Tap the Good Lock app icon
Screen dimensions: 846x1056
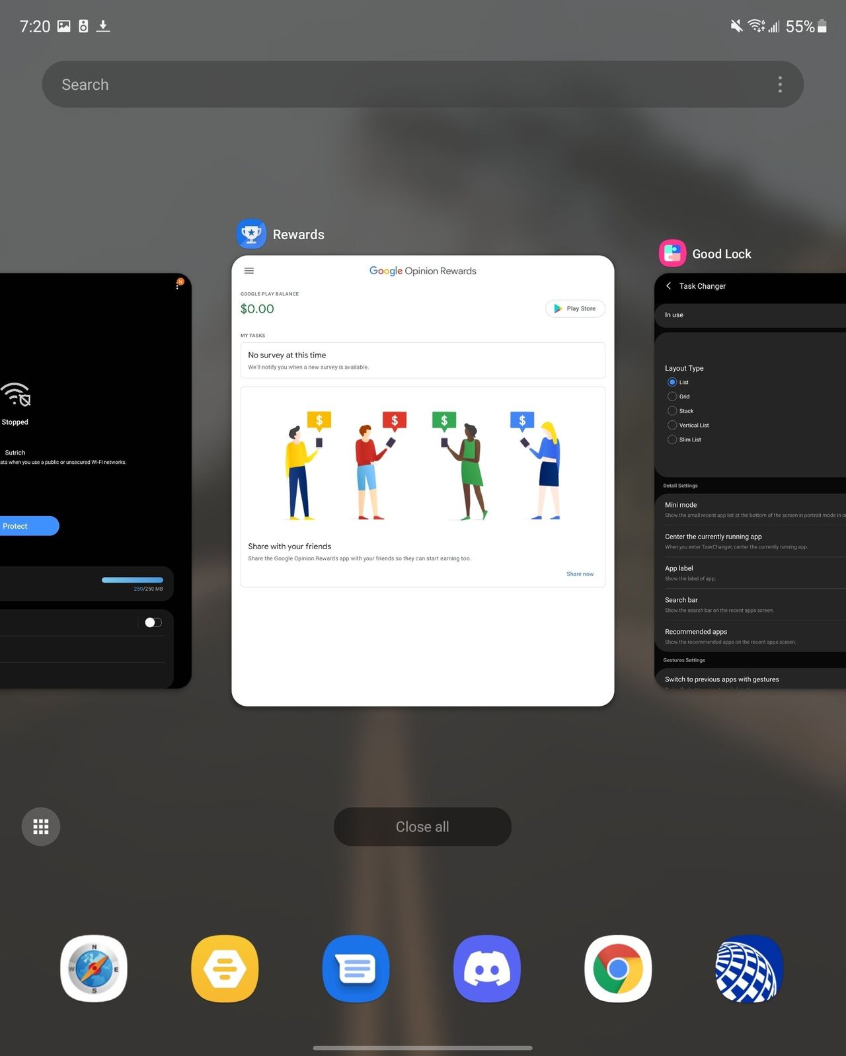coord(672,254)
